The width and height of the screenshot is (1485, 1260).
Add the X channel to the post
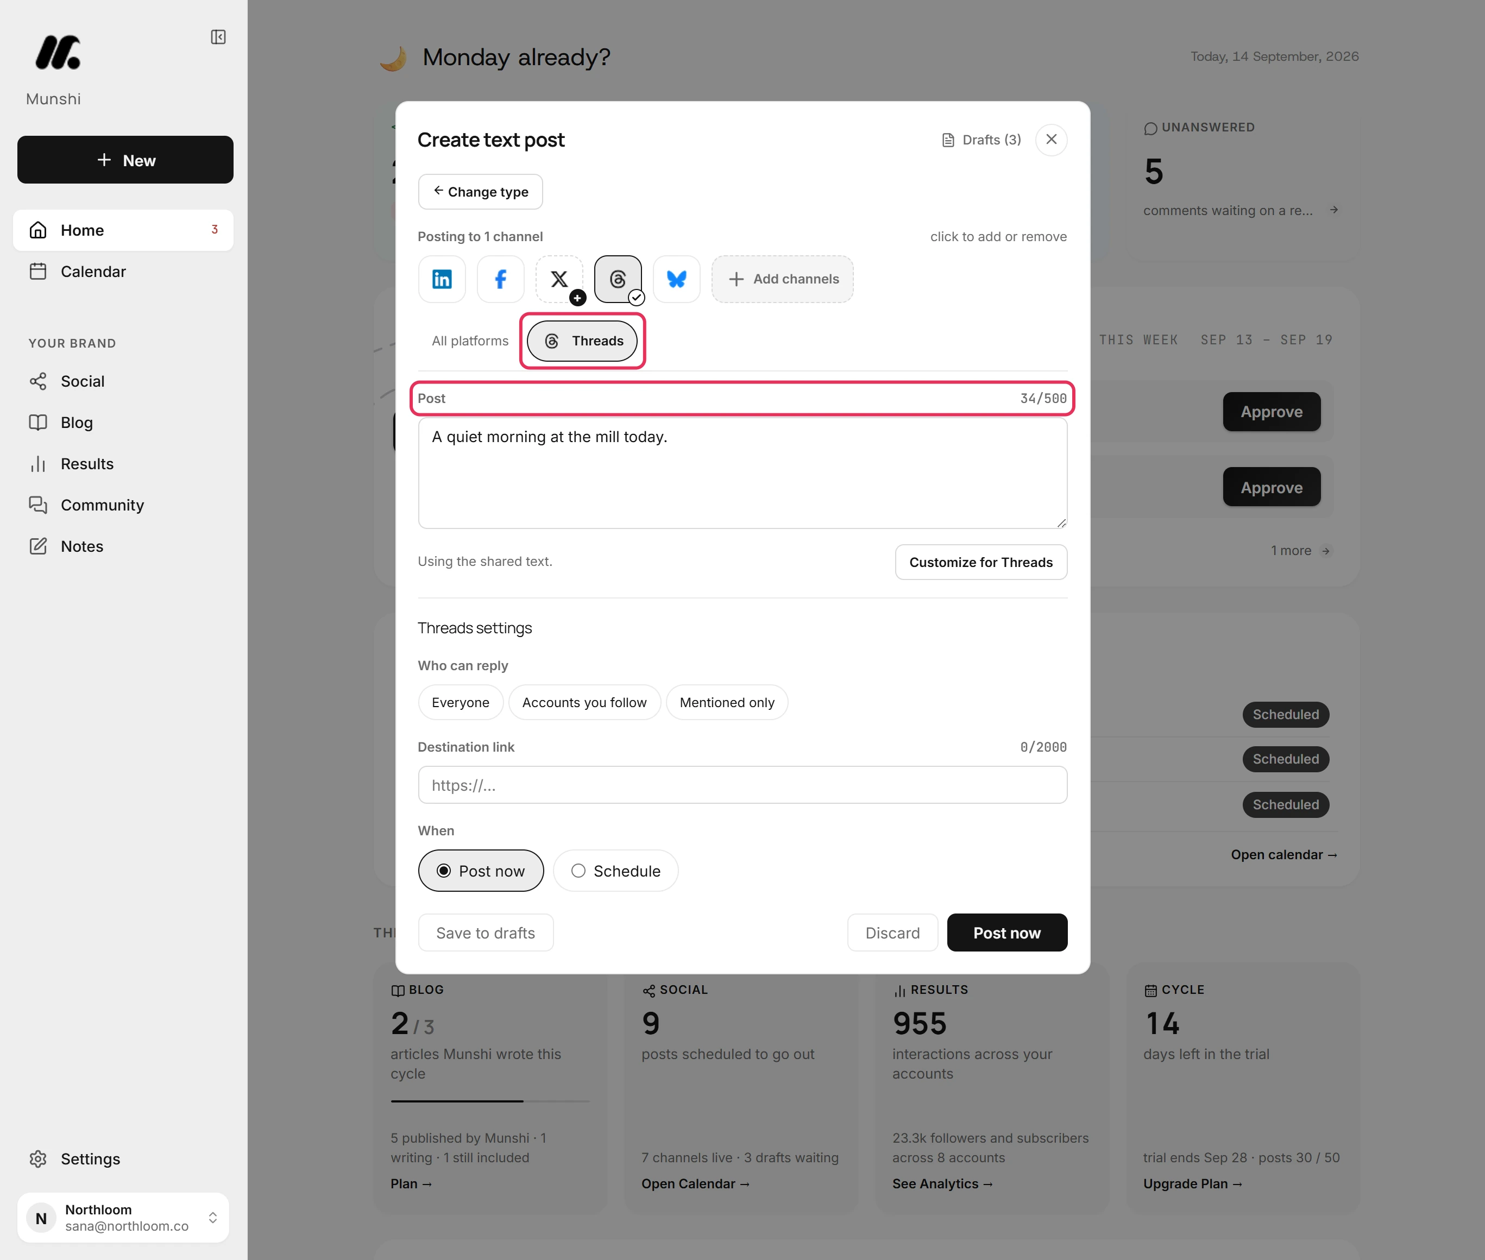click(x=559, y=279)
